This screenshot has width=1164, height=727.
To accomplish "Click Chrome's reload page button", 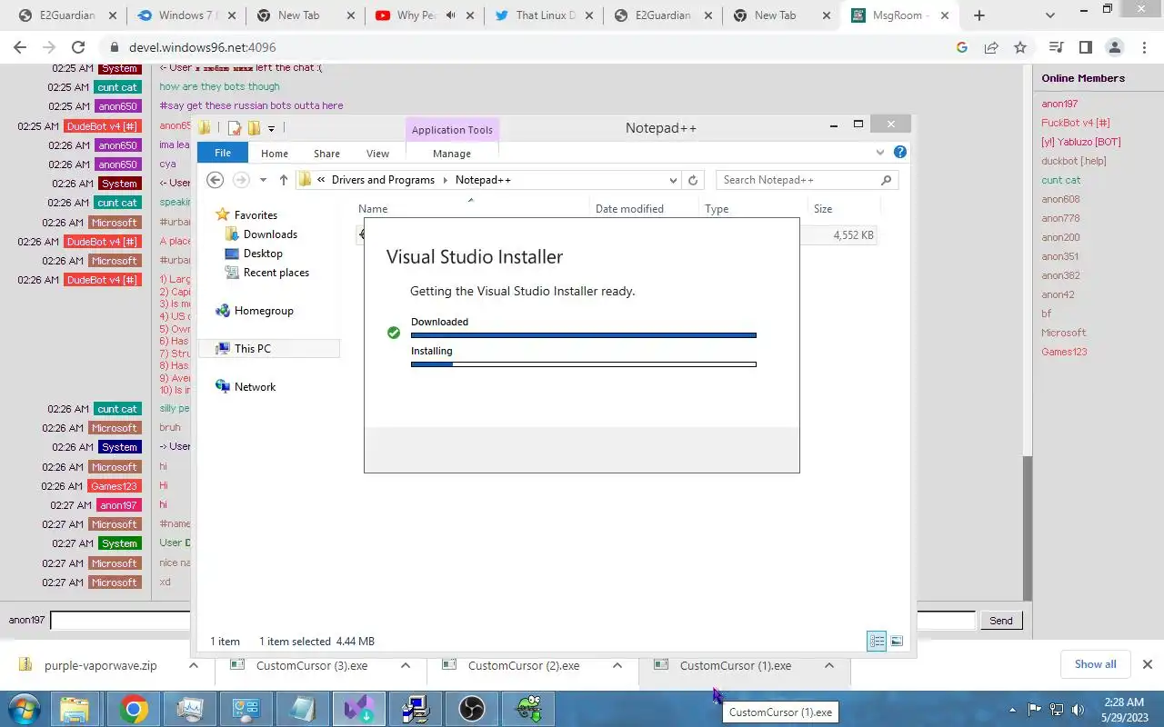I will (x=78, y=47).
